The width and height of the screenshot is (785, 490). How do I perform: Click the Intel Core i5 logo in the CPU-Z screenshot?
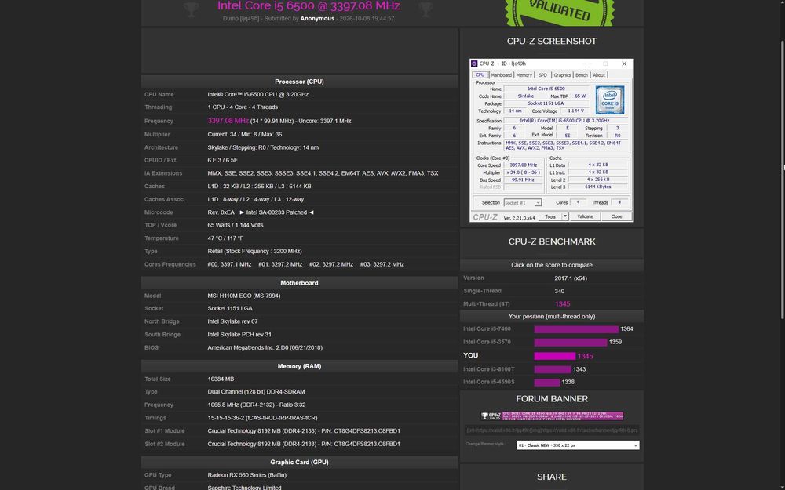609,100
